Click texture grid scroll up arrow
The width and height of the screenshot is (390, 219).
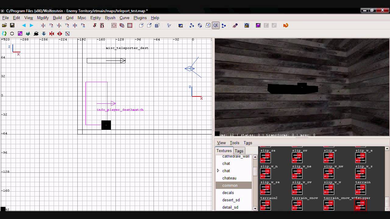387,149
